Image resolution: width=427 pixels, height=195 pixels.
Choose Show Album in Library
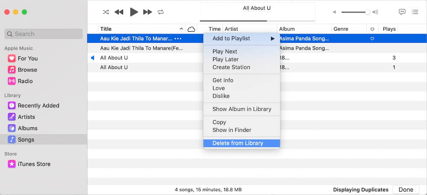pos(242,109)
